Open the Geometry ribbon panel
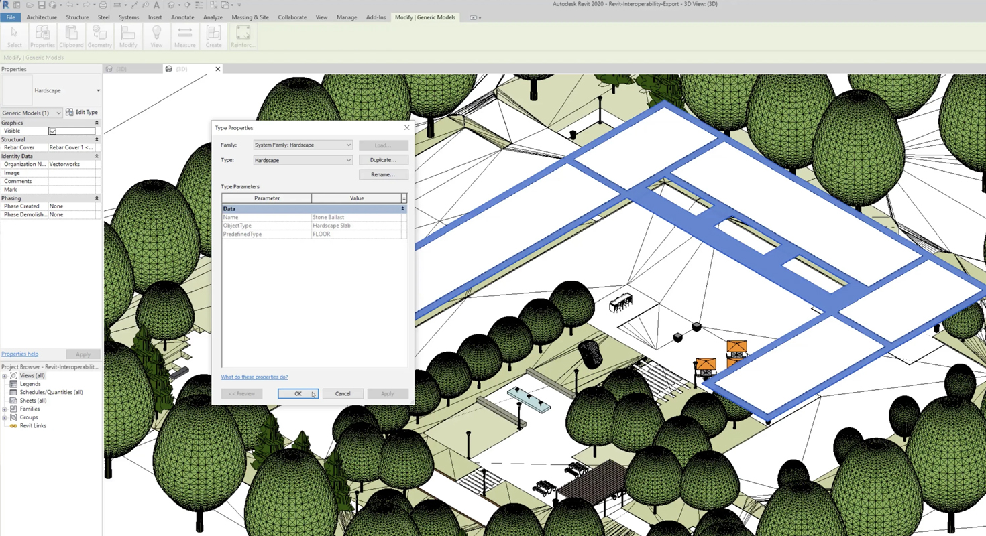This screenshot has height=536, width=986. (x=99, y=36)
